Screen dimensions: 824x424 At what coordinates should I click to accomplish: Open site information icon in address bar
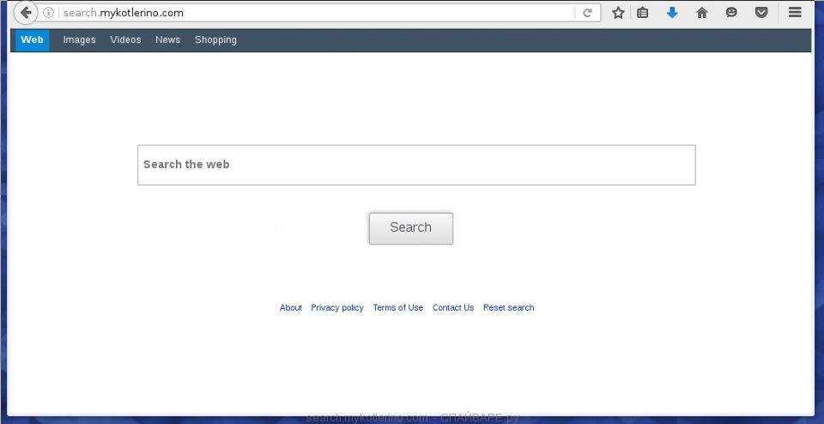48,13
